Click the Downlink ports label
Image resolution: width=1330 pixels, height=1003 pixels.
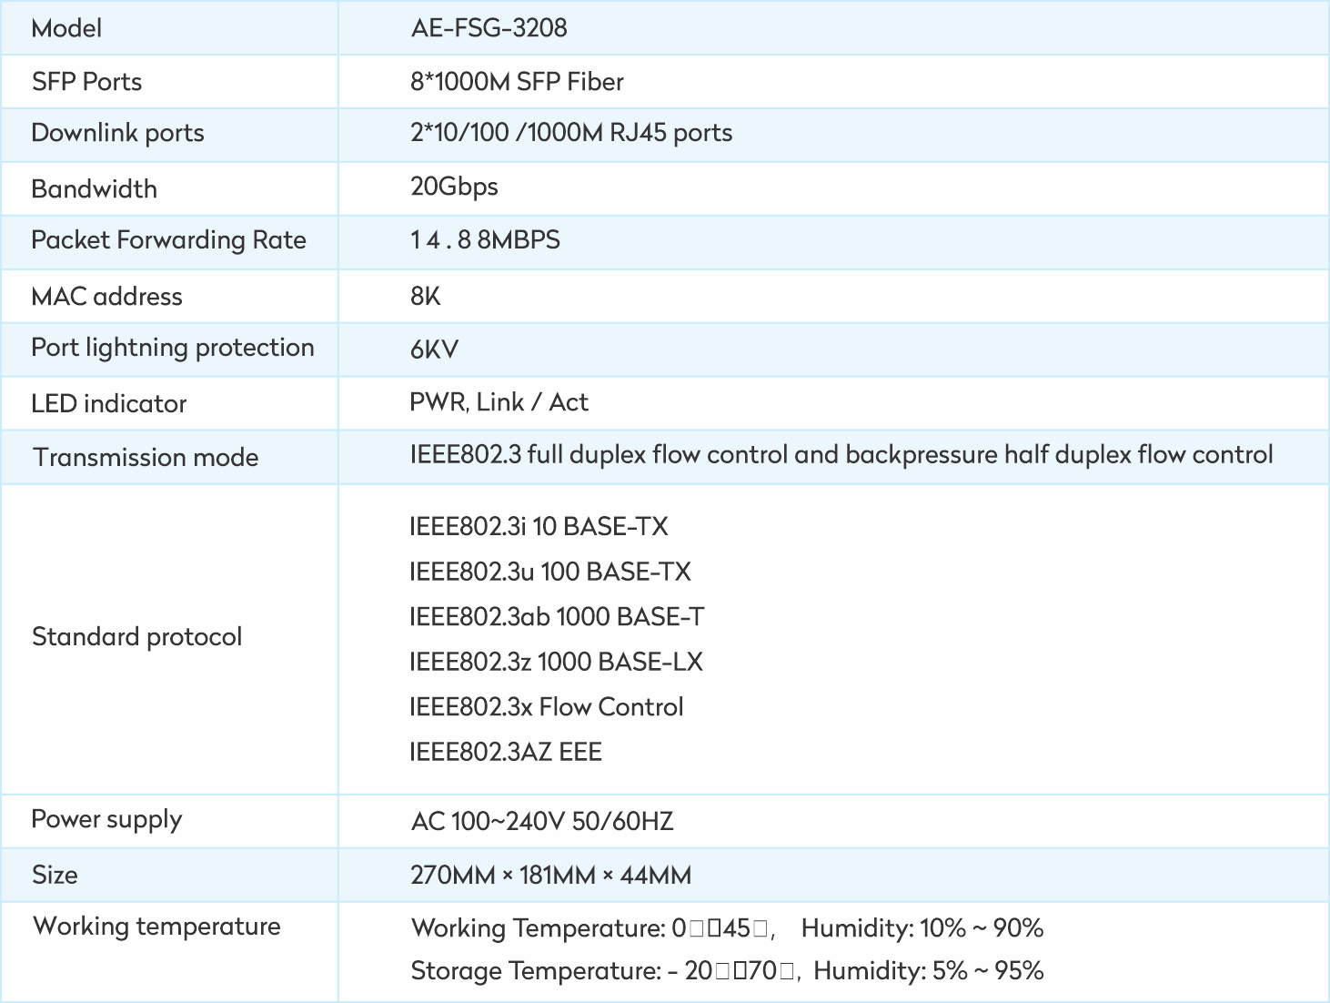coord(117,133)
